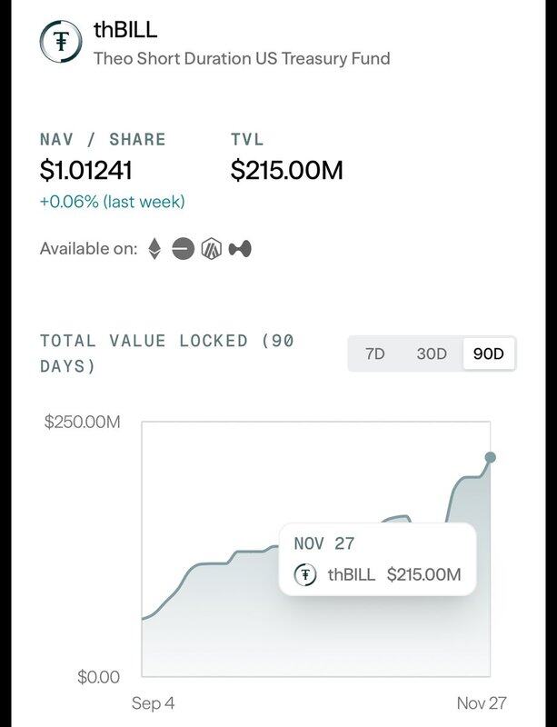Click the Nov 27 tooltip date
557x727 pixels.
click(x=324, y=543)
